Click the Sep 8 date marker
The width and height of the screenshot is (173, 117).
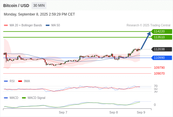[x=113, y=112]
